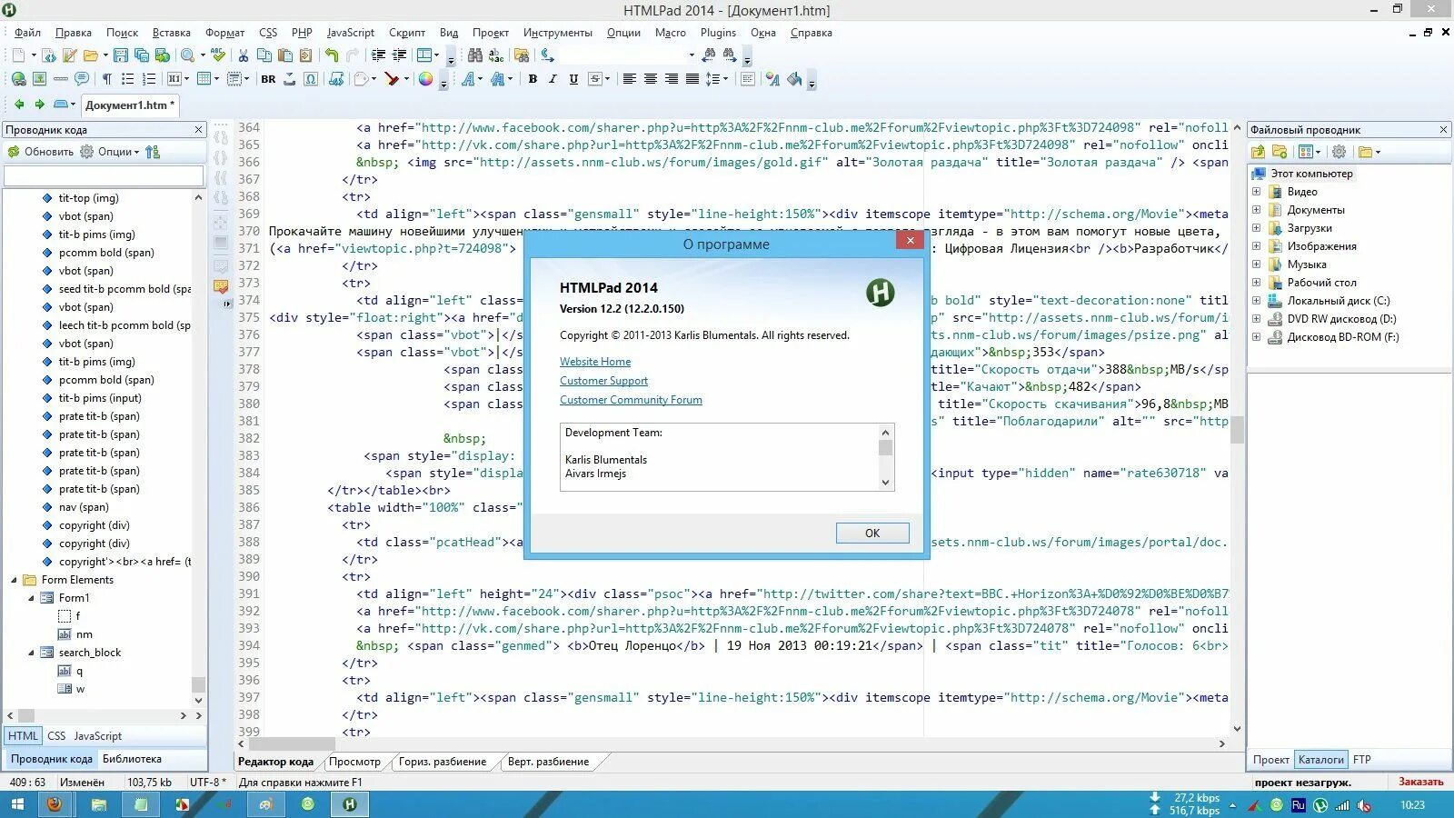Click the muted volume tray icon
The height and width of the screenshot is (818, 1454).
1364,805
